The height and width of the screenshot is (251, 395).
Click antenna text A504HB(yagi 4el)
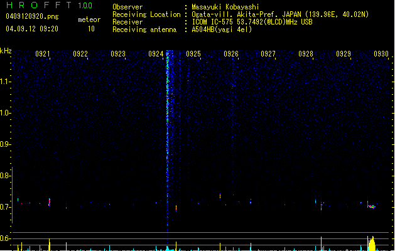click(222, 29)
